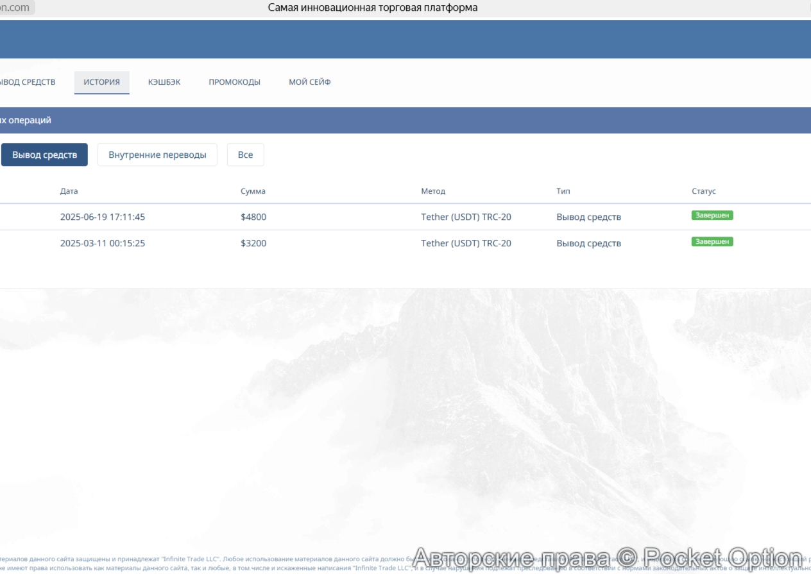Click the Метод column header

coord(432,191)
